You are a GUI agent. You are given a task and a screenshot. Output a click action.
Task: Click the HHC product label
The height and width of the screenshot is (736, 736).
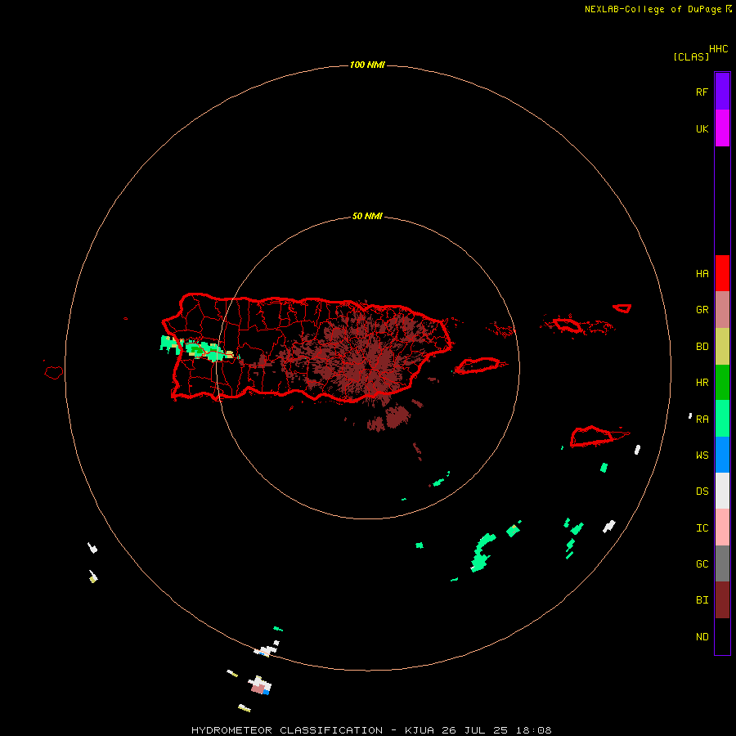point(718,49)
